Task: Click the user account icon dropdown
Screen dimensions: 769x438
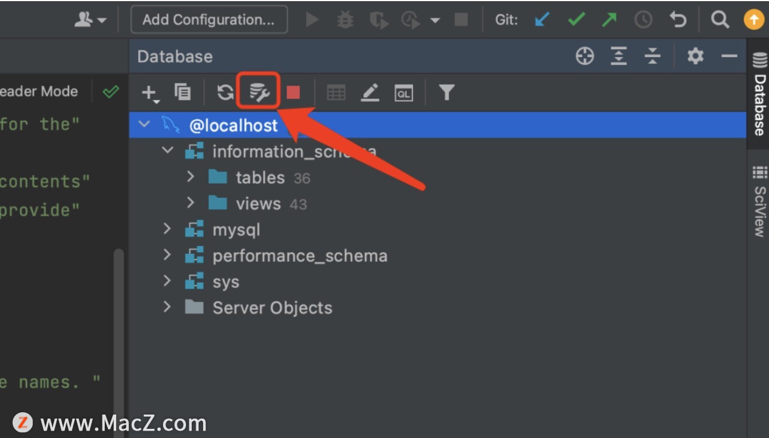Action: [90, 20]
